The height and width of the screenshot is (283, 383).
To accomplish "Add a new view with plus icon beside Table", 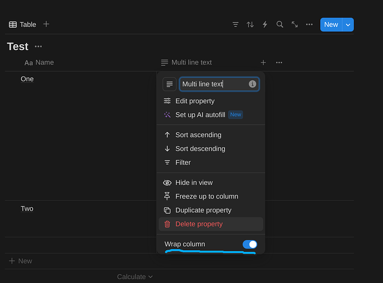I will click(x=46, y=24).
